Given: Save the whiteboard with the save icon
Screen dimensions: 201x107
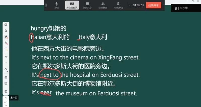Looking at the screenshot, I should click(6, 91).
